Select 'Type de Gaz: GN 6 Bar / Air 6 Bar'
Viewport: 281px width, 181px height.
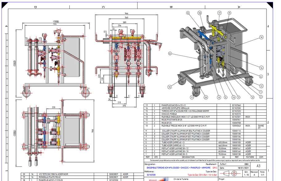click(x=202, y=175)
